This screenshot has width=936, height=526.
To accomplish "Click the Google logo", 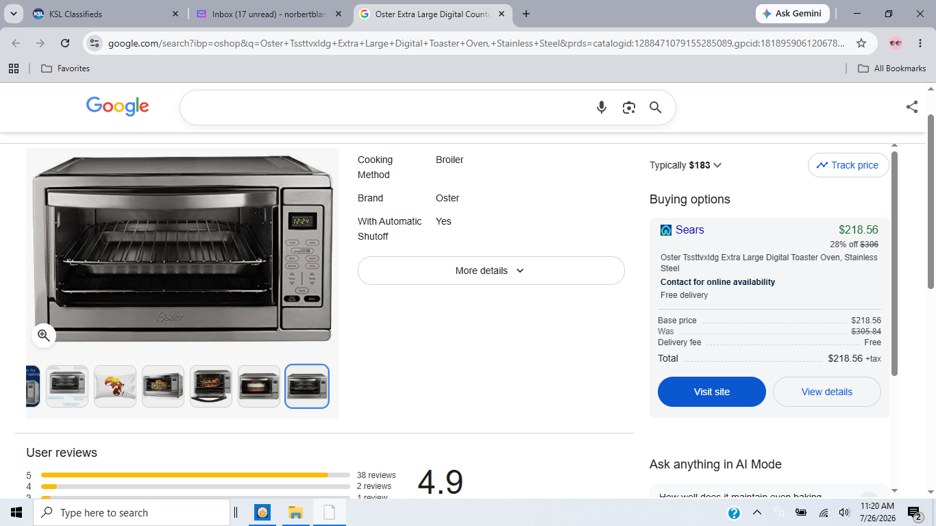I will click(117, 106).
